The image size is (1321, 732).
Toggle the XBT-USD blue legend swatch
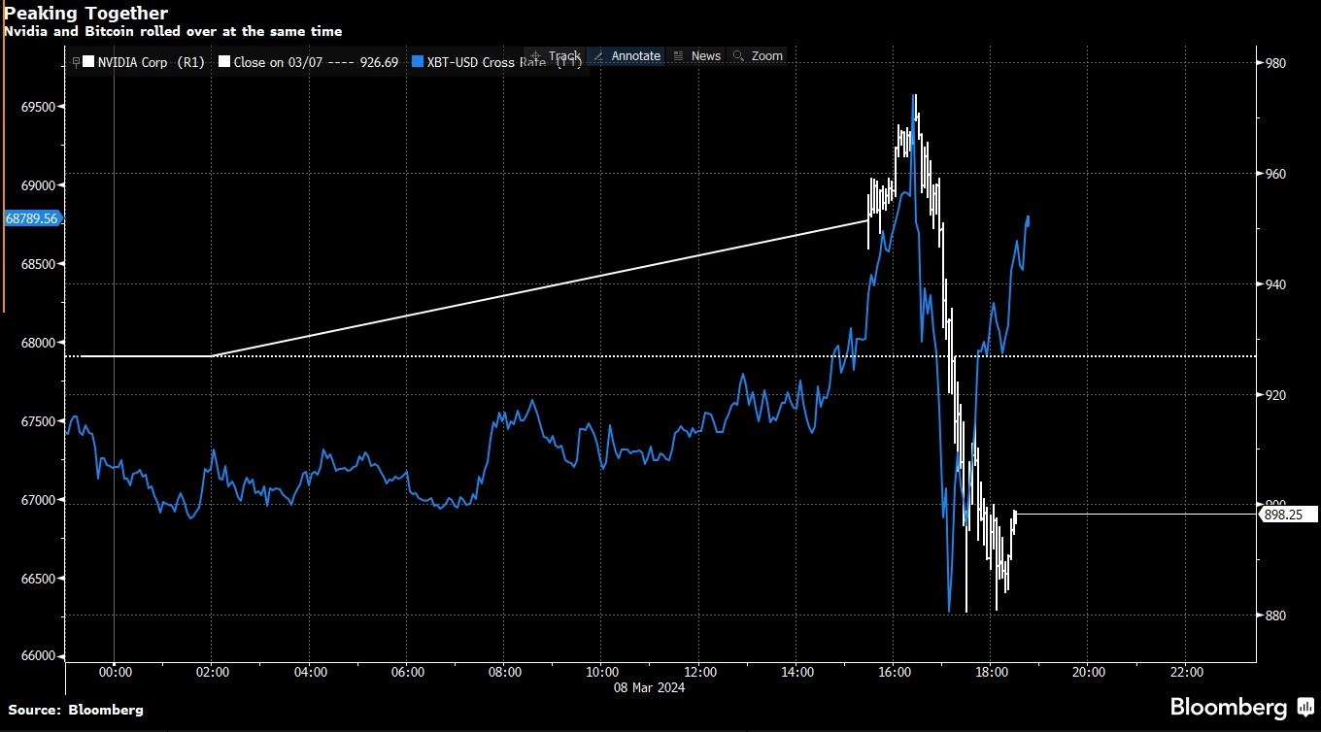tap(418, 62)
